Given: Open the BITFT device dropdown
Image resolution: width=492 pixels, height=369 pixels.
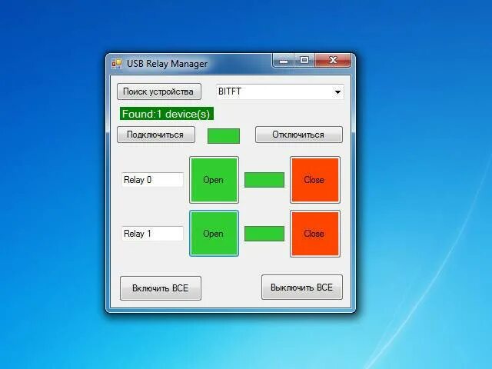Looking at the screenshot, I should (x=337, y=92).
